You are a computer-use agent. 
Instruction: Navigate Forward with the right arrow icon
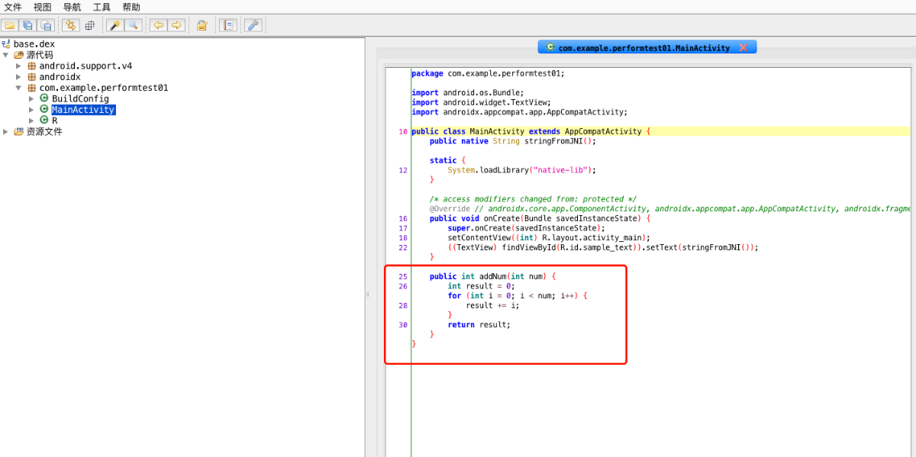point(176,25)
